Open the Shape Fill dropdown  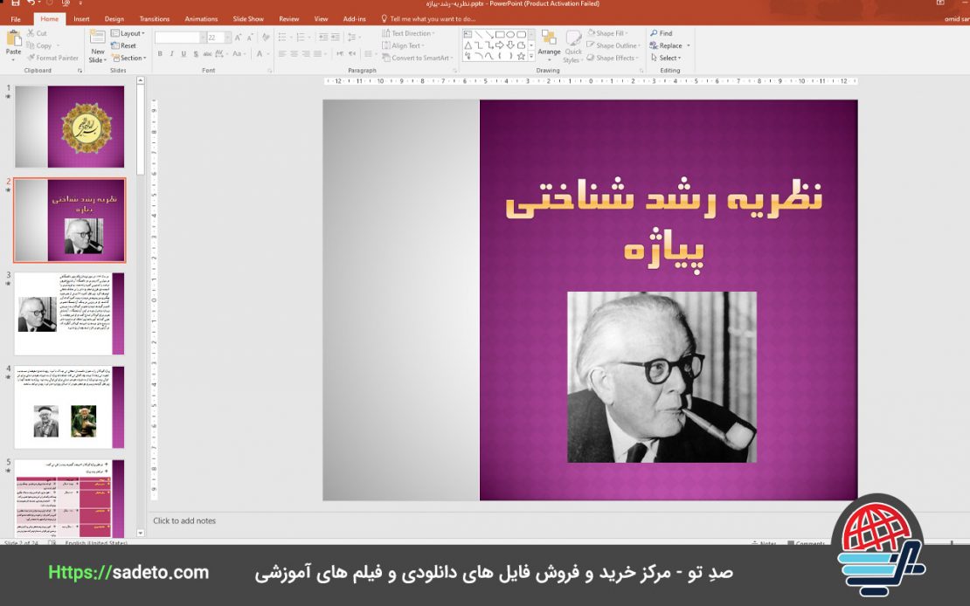pyautogui.click(x=607, y=33)
